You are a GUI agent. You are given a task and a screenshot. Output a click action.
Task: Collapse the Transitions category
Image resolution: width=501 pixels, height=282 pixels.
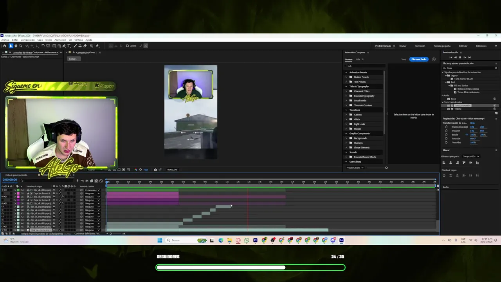[x=346, y=110]
